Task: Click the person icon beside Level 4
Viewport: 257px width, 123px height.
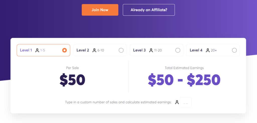Action: tap(208, 50)
